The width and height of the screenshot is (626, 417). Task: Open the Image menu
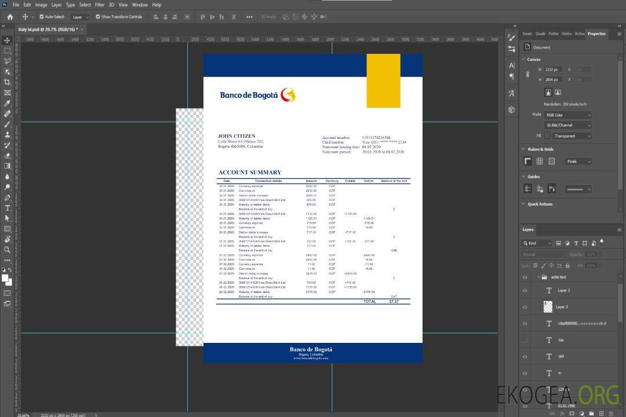click(x=41, y=5)
